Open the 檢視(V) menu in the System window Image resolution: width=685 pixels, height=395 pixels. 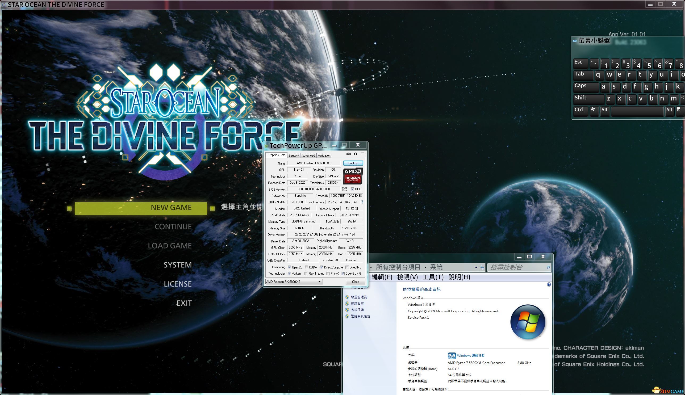tap(407, 277)
